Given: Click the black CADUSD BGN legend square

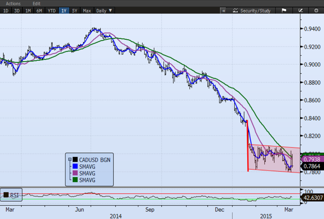Looking at the screenshot, I should click(x=75, y=159).
